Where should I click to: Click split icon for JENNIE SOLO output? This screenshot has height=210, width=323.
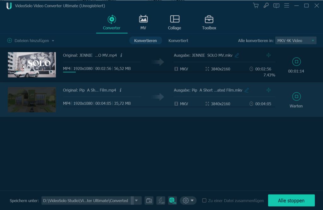click(x=268, y=55)
